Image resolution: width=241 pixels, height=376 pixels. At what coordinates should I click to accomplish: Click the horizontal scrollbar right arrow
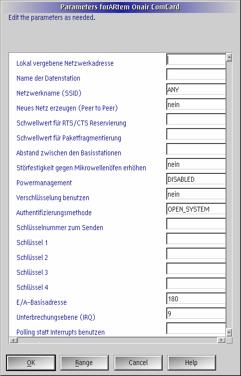click(x=221, y=340)
